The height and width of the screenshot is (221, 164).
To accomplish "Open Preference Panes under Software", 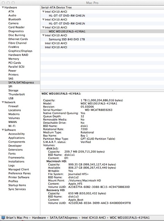I will tap(19, 173).
